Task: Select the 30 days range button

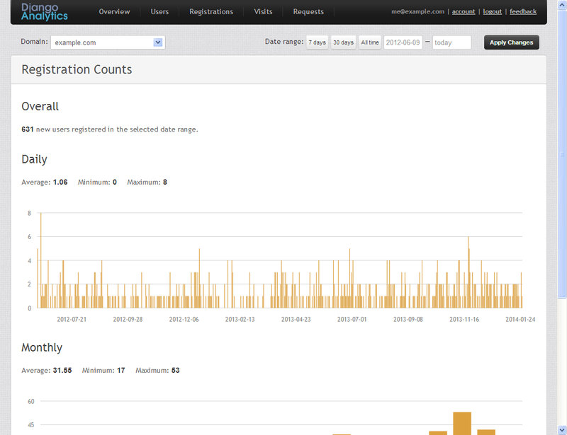Action: 343,42
